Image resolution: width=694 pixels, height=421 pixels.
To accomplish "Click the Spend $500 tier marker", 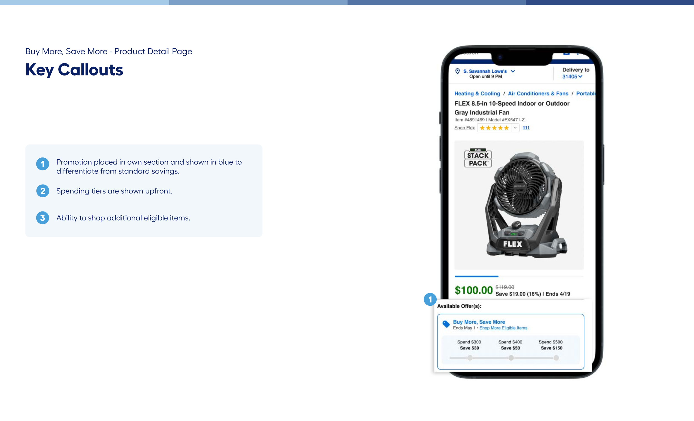I will pyautogui.click(x=556, y=358).
